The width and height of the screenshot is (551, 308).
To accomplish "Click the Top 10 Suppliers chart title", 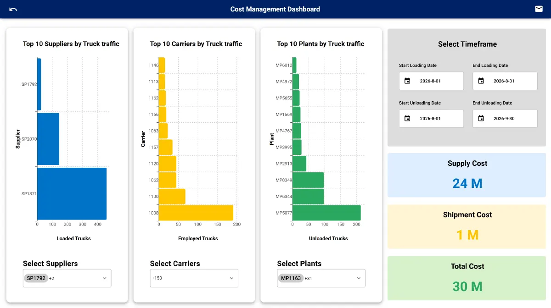I will click(71, 44).
